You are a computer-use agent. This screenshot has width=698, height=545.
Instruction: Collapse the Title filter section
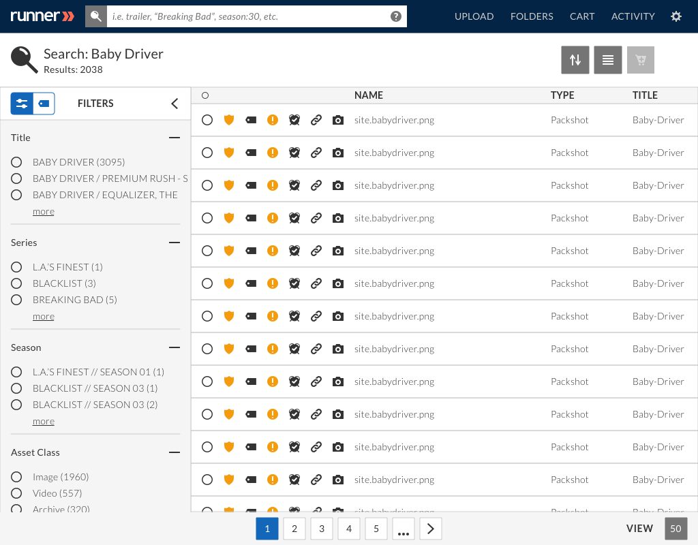[174, 138]
